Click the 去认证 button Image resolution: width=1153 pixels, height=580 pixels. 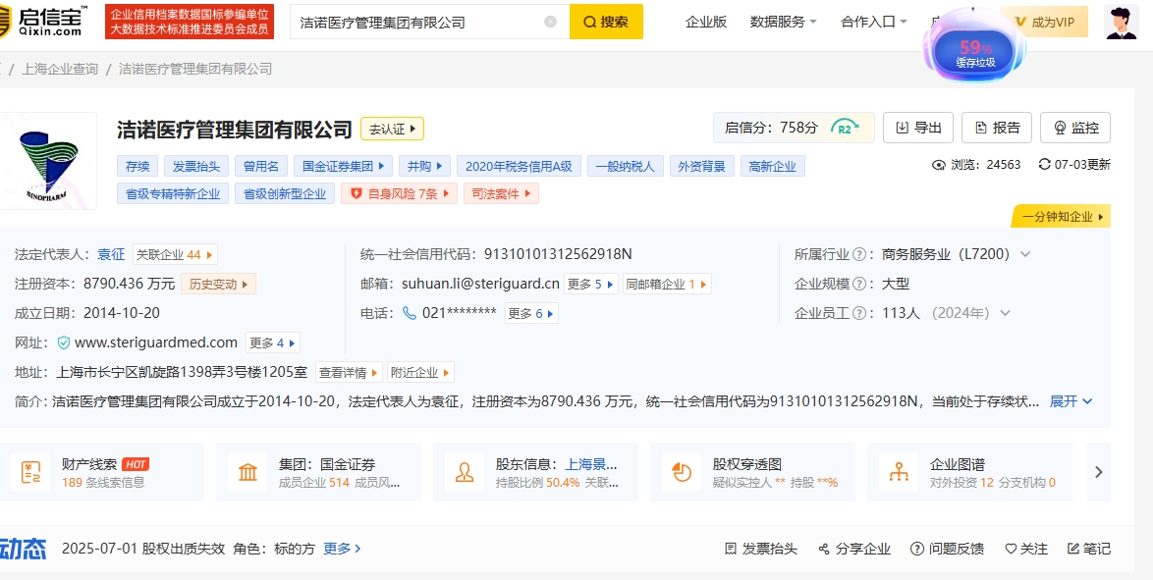392,129
